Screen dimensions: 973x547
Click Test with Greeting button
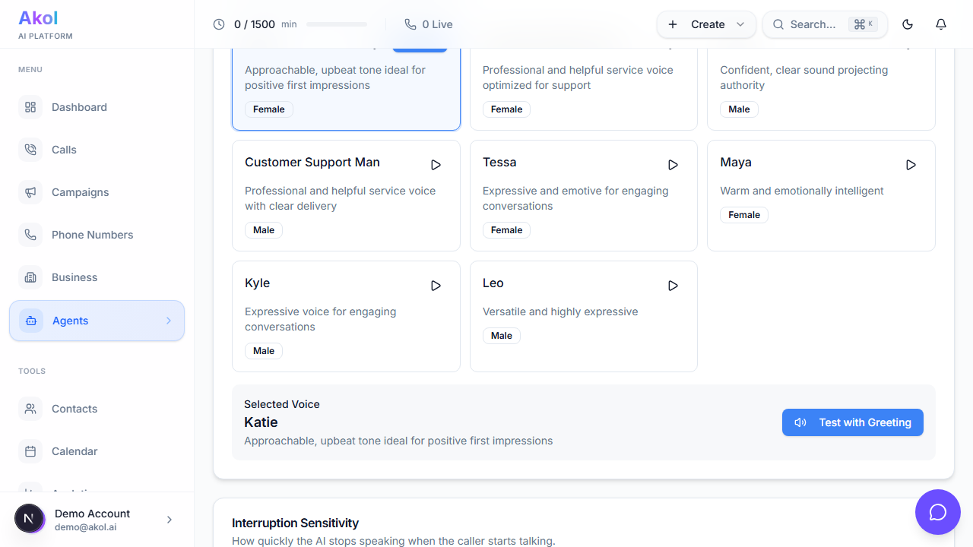tap(852, 422)
